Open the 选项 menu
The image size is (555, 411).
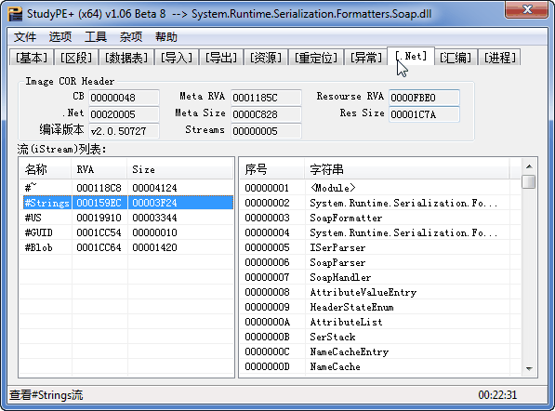(x=60, y=37)
